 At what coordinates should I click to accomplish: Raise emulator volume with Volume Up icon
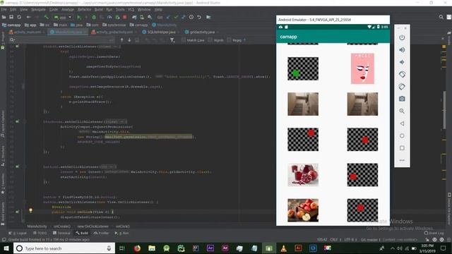pyautogui.click(x=402, y=50)
